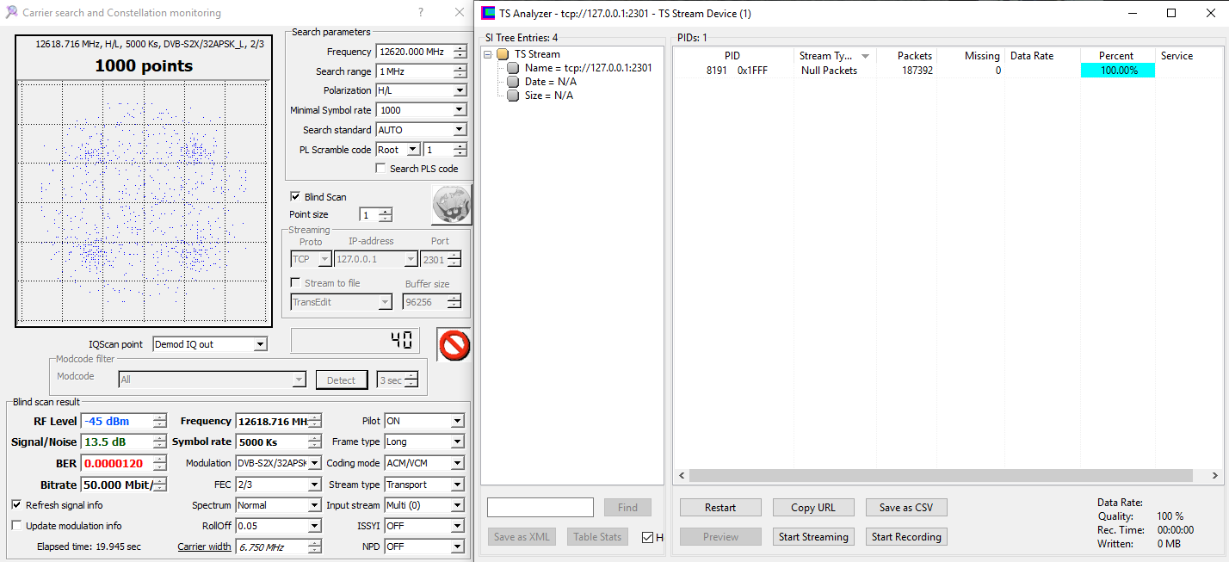The width and height of the screenshot is (1229, 562).
Task: Open the FEC 2/3 dropdown
Action: click(314, 485)
